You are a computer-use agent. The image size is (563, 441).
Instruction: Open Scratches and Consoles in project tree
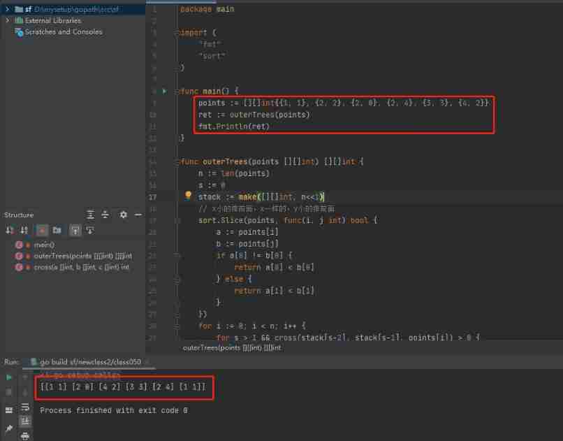[63, 31]
